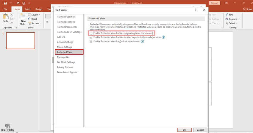
Task: Click info icon beside unsafe locations option
Action: click(x=163, y=37)
